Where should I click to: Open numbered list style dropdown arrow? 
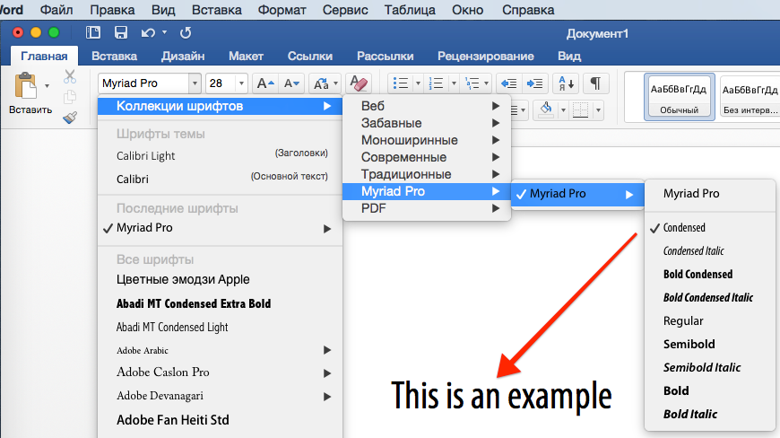(453, 83)
